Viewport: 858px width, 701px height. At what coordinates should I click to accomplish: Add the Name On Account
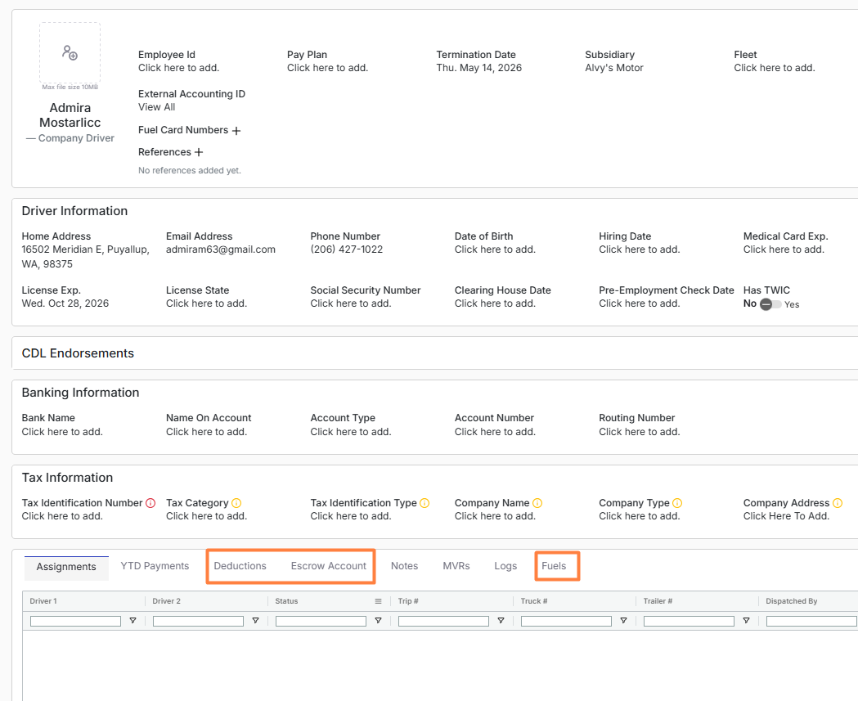(x=206, y=432)
